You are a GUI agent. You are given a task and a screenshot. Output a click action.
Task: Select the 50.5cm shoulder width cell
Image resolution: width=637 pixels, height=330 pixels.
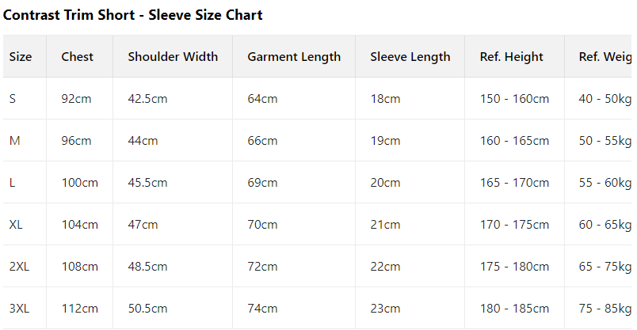click(x=147, y=309)
